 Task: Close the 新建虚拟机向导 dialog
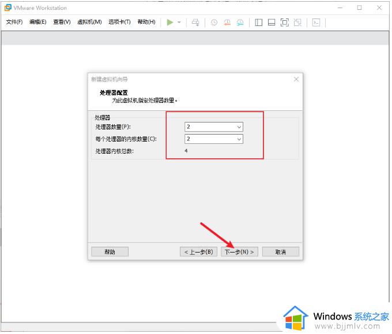coord(296,79)
